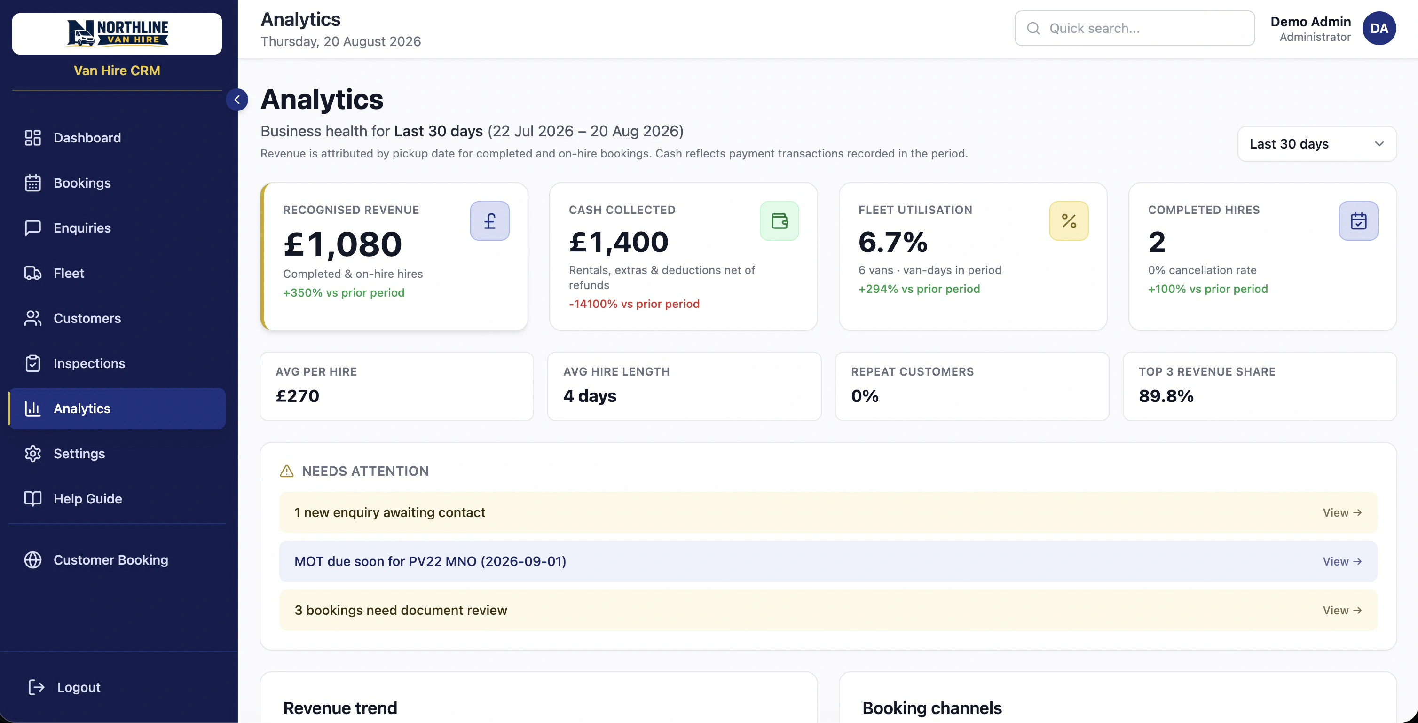Click the Fleet van icon
This screenshot has height=723, width=1418.
click(x=33, y=273)
